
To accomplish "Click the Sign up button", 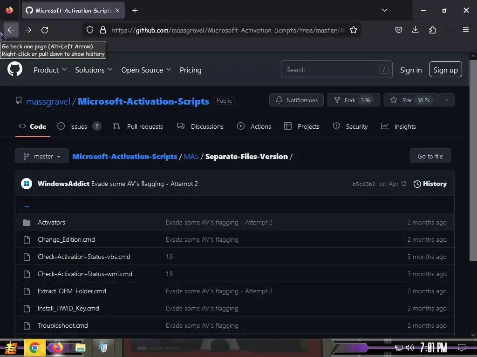I will pos(445,70).
